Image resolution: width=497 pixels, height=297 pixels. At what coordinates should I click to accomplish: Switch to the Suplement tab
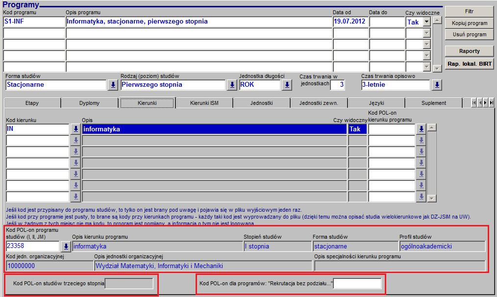click(x=434, y=103)
